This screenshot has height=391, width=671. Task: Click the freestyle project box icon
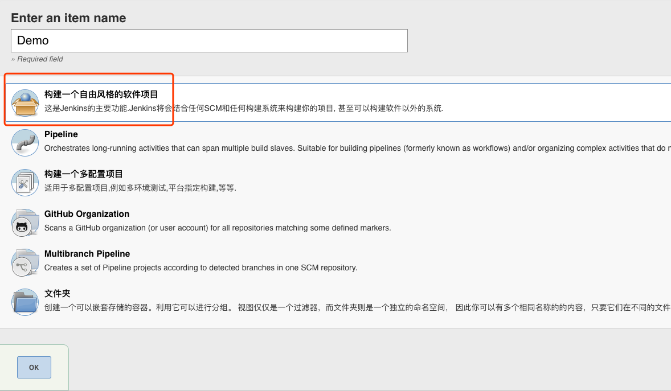[25, 102]
